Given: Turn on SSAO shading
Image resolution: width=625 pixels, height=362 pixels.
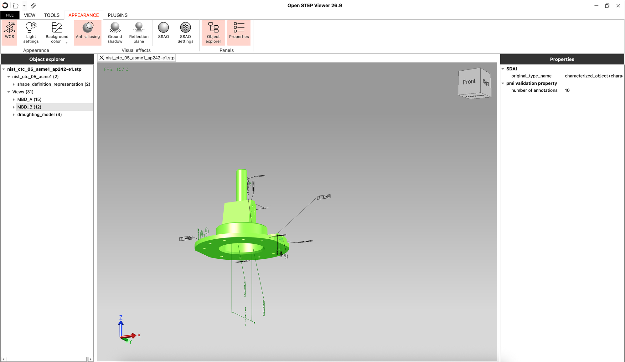Looking at the screenshot, I should pyautogui.click(x=163, y=32).
